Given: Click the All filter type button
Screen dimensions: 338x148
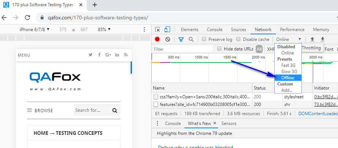Looking at the screenshot, I should pyautogui.click(x=259, y=49).
